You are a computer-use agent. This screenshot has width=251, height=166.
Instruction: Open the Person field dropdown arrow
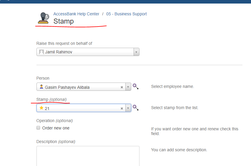128,87
